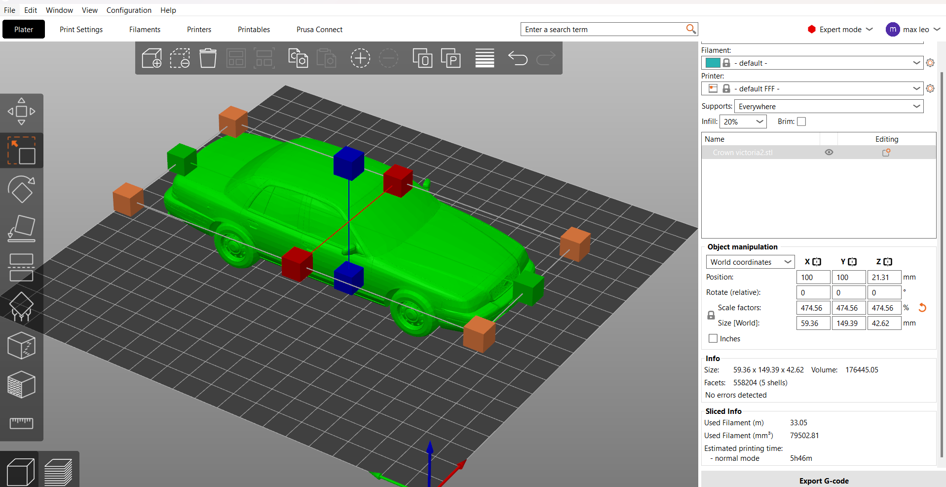Image resolution: width=946 pixels, height=487 pixels.
Task: Open the Configuration menu
Action: [129, 10]
